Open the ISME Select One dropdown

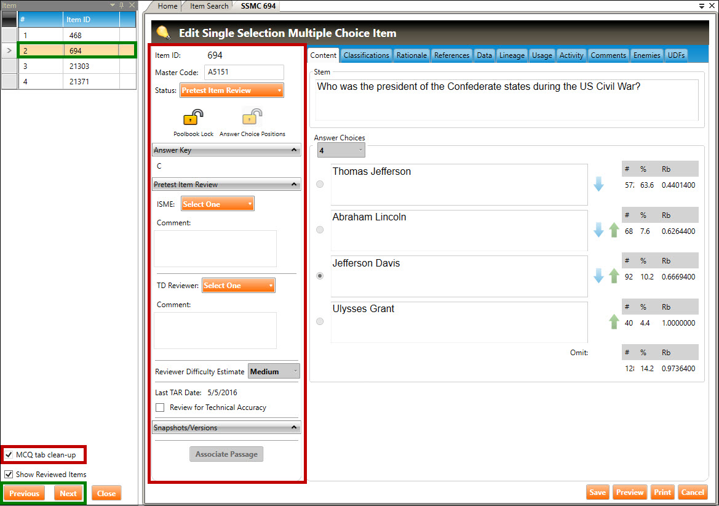(x=217, y=204)
